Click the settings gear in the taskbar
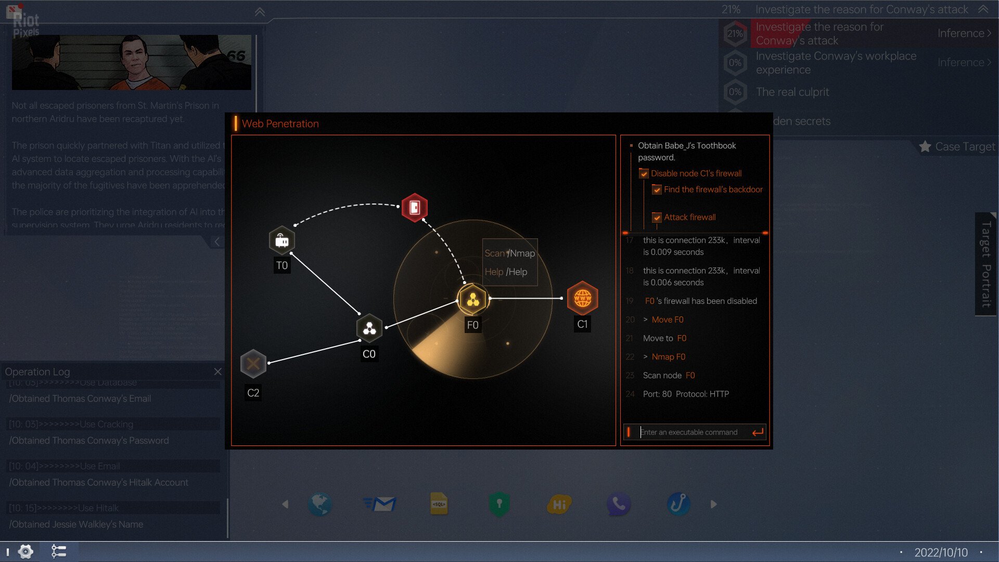Screen dimensions: 999x562 tap(24, 551)
